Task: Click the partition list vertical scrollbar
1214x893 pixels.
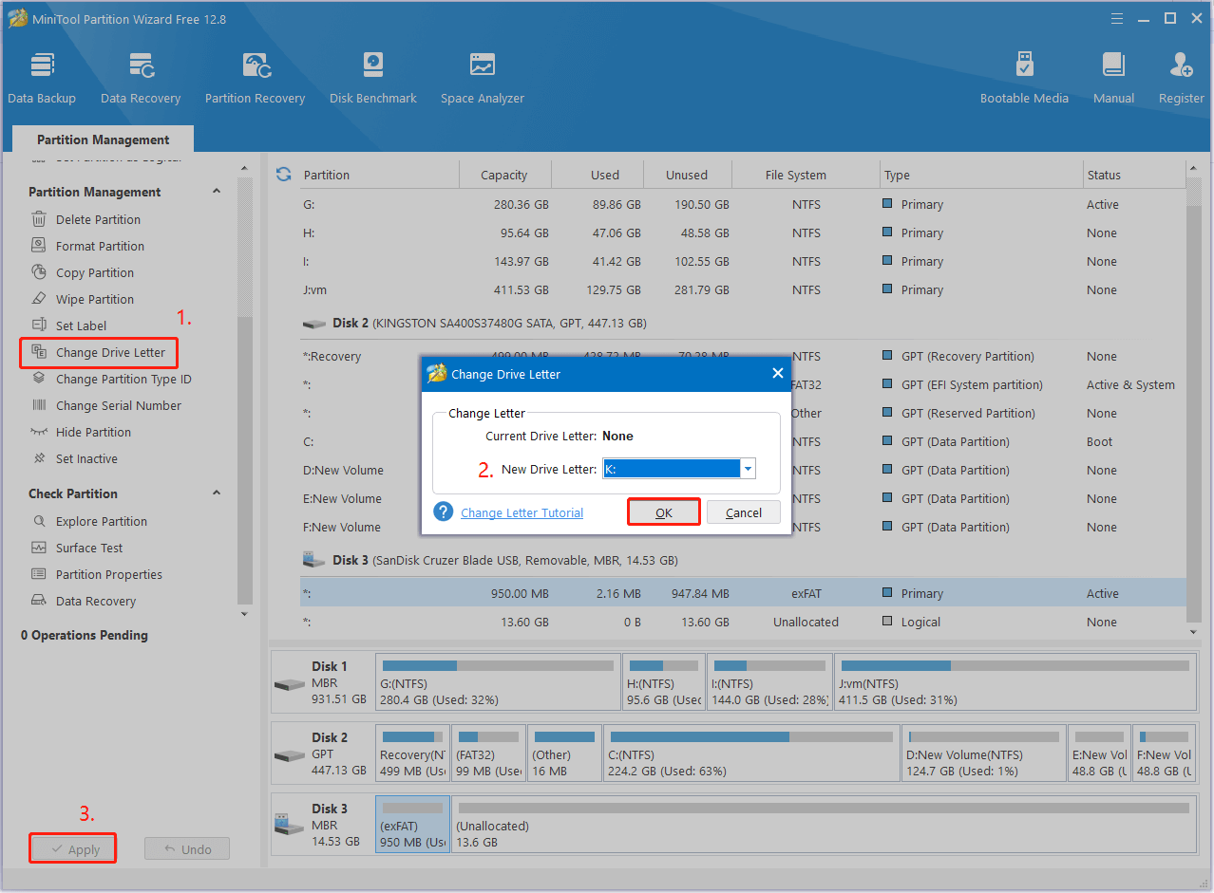Action: [x=1194, y=401]
